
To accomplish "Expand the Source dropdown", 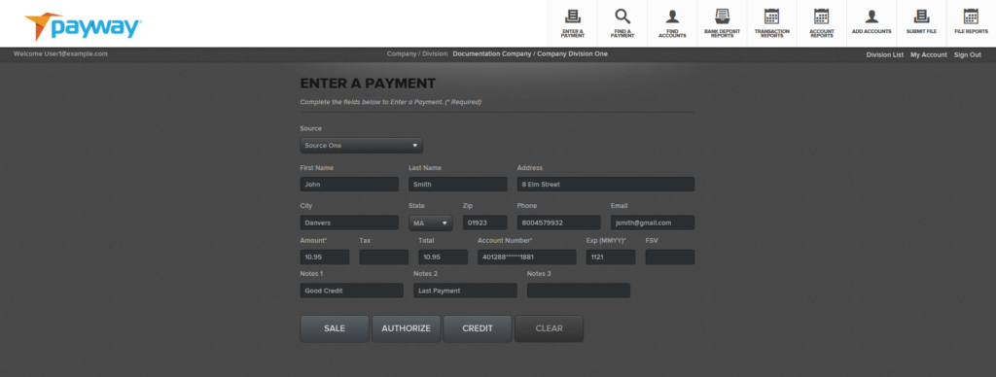I will (362, 146).
